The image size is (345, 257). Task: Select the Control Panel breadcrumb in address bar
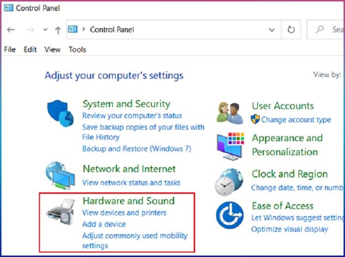click(x=112, y=30)
